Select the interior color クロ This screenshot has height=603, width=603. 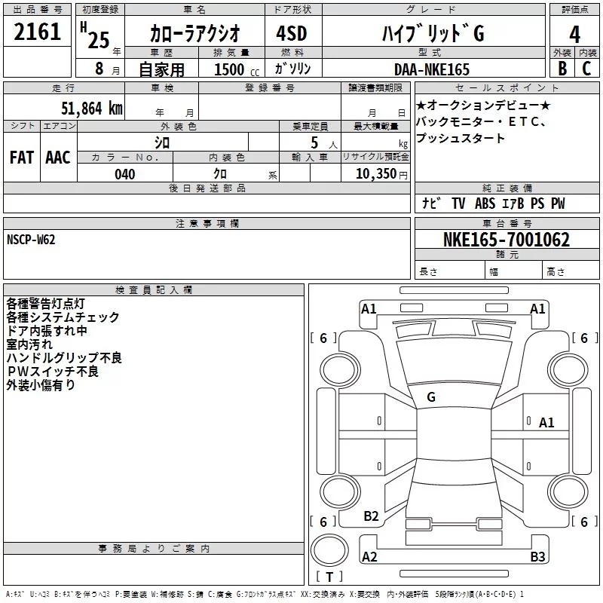pyautogui.click(x=220, y=174)
